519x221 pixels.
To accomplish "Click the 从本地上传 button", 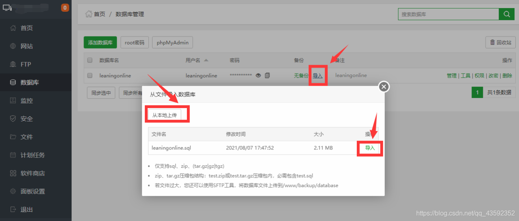I will [x=165, y=115].
